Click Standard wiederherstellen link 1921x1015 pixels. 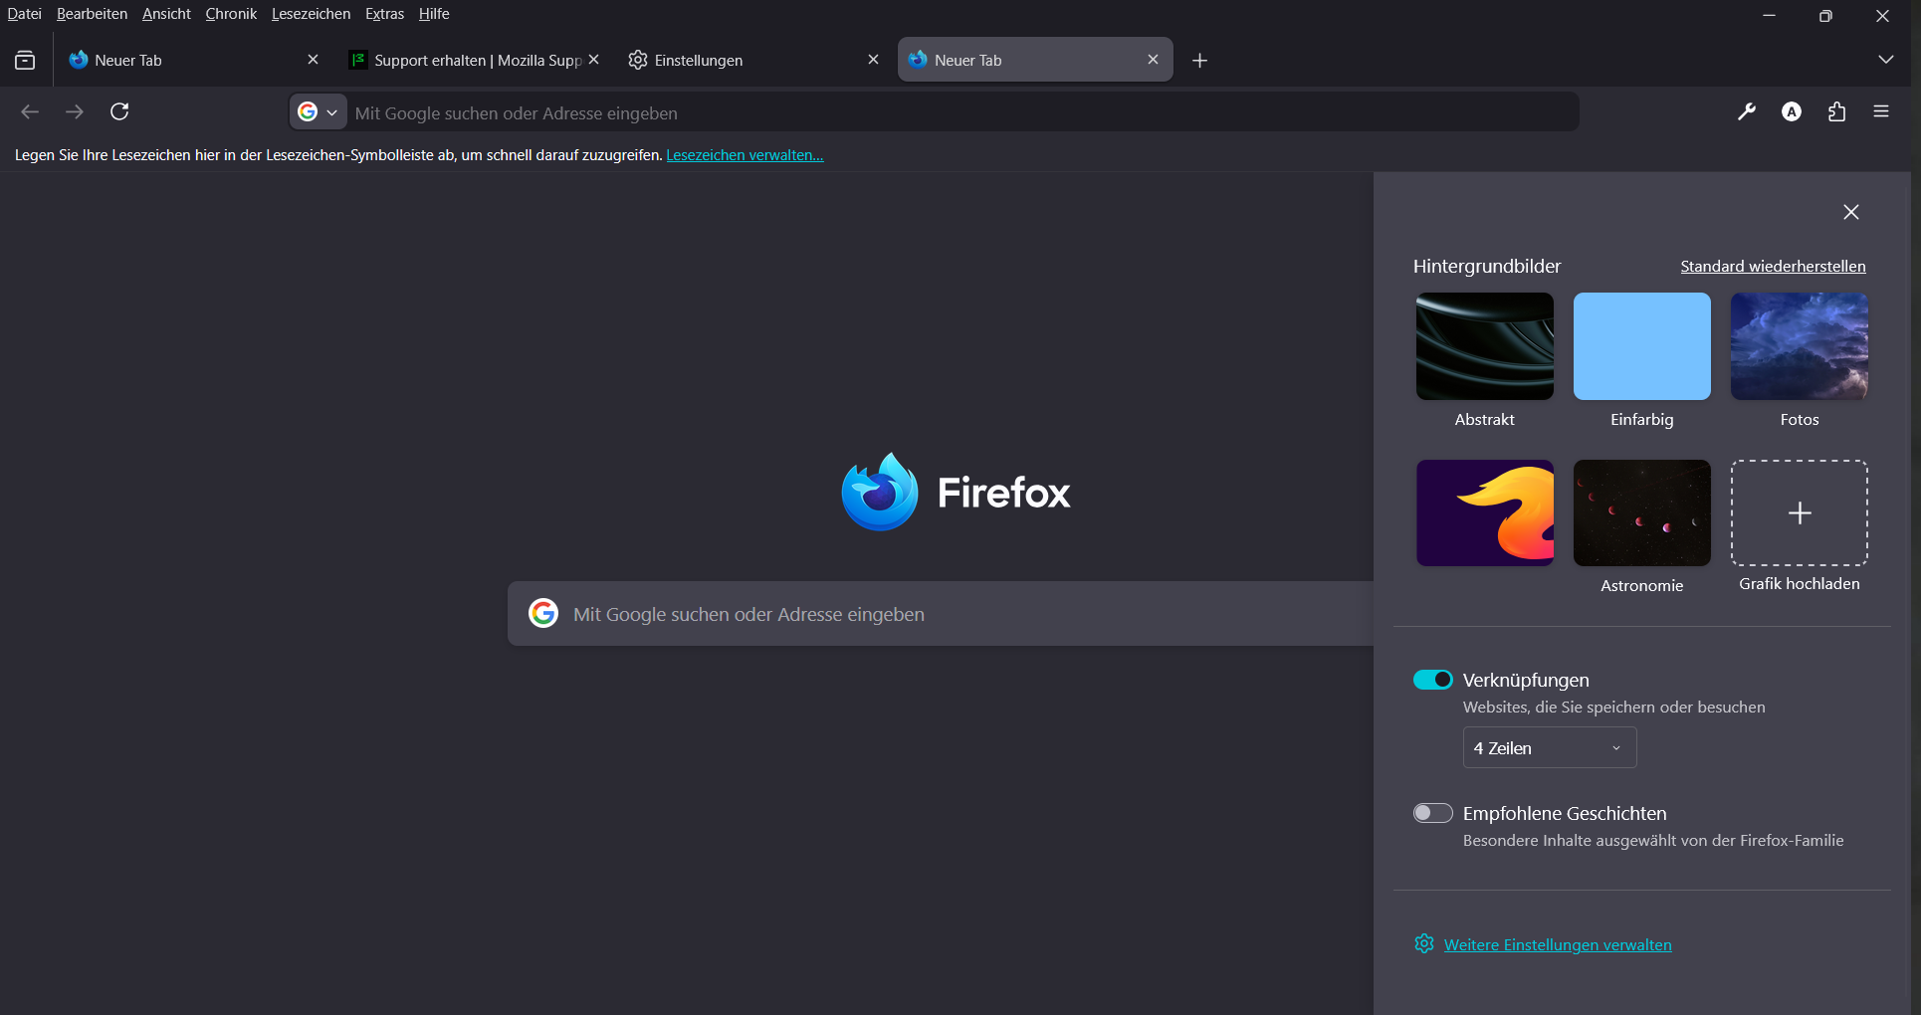point(1773,266)
